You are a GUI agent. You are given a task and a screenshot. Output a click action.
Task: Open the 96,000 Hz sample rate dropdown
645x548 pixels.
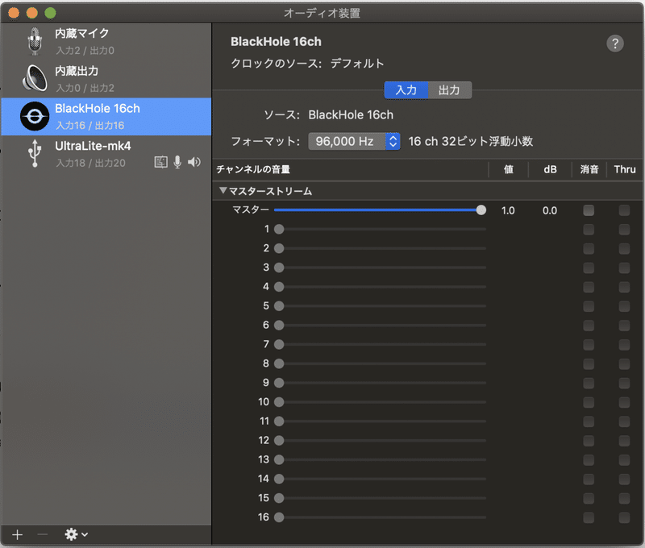point(393,140)
